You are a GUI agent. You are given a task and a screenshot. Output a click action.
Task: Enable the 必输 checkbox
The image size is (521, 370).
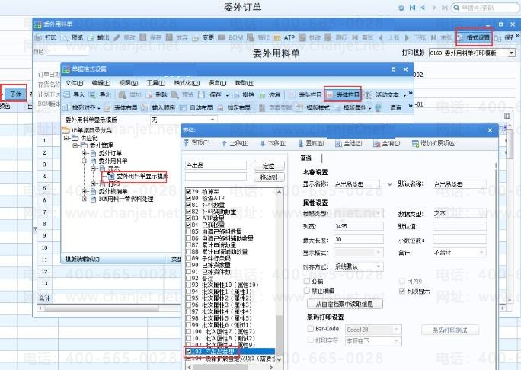307,282
